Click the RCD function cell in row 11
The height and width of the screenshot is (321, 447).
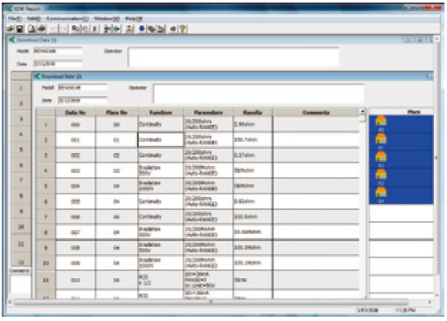[161, 280]
